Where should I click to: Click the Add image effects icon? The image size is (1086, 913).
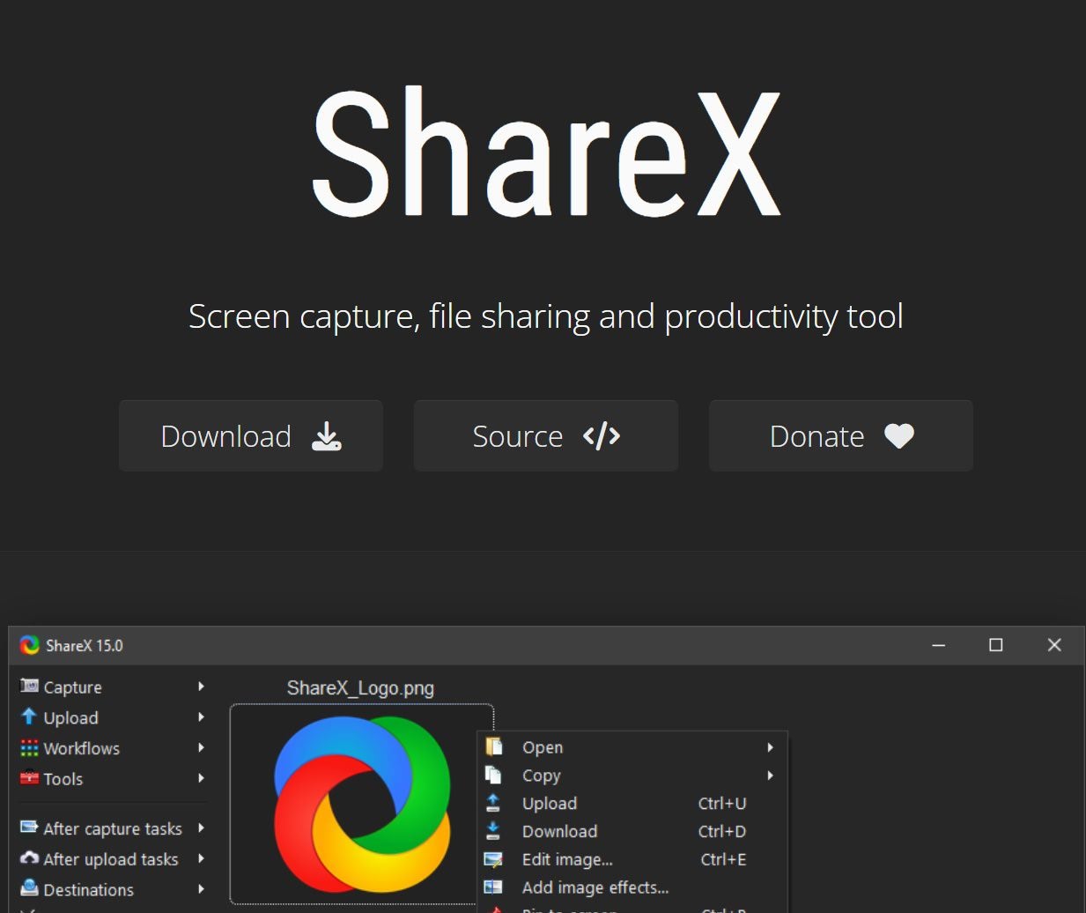(x=493, y=887)
